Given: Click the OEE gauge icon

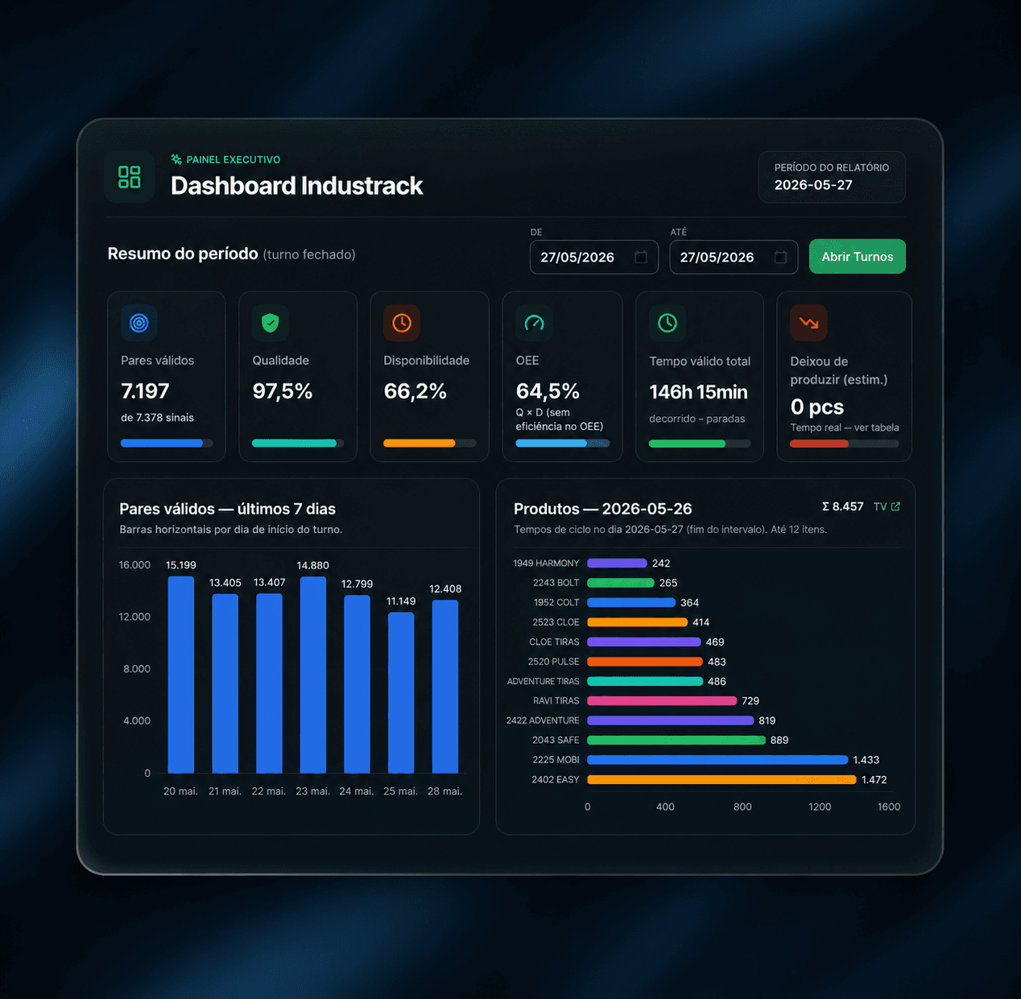Looking at the screenshot, I should click(x=534, y=323).
